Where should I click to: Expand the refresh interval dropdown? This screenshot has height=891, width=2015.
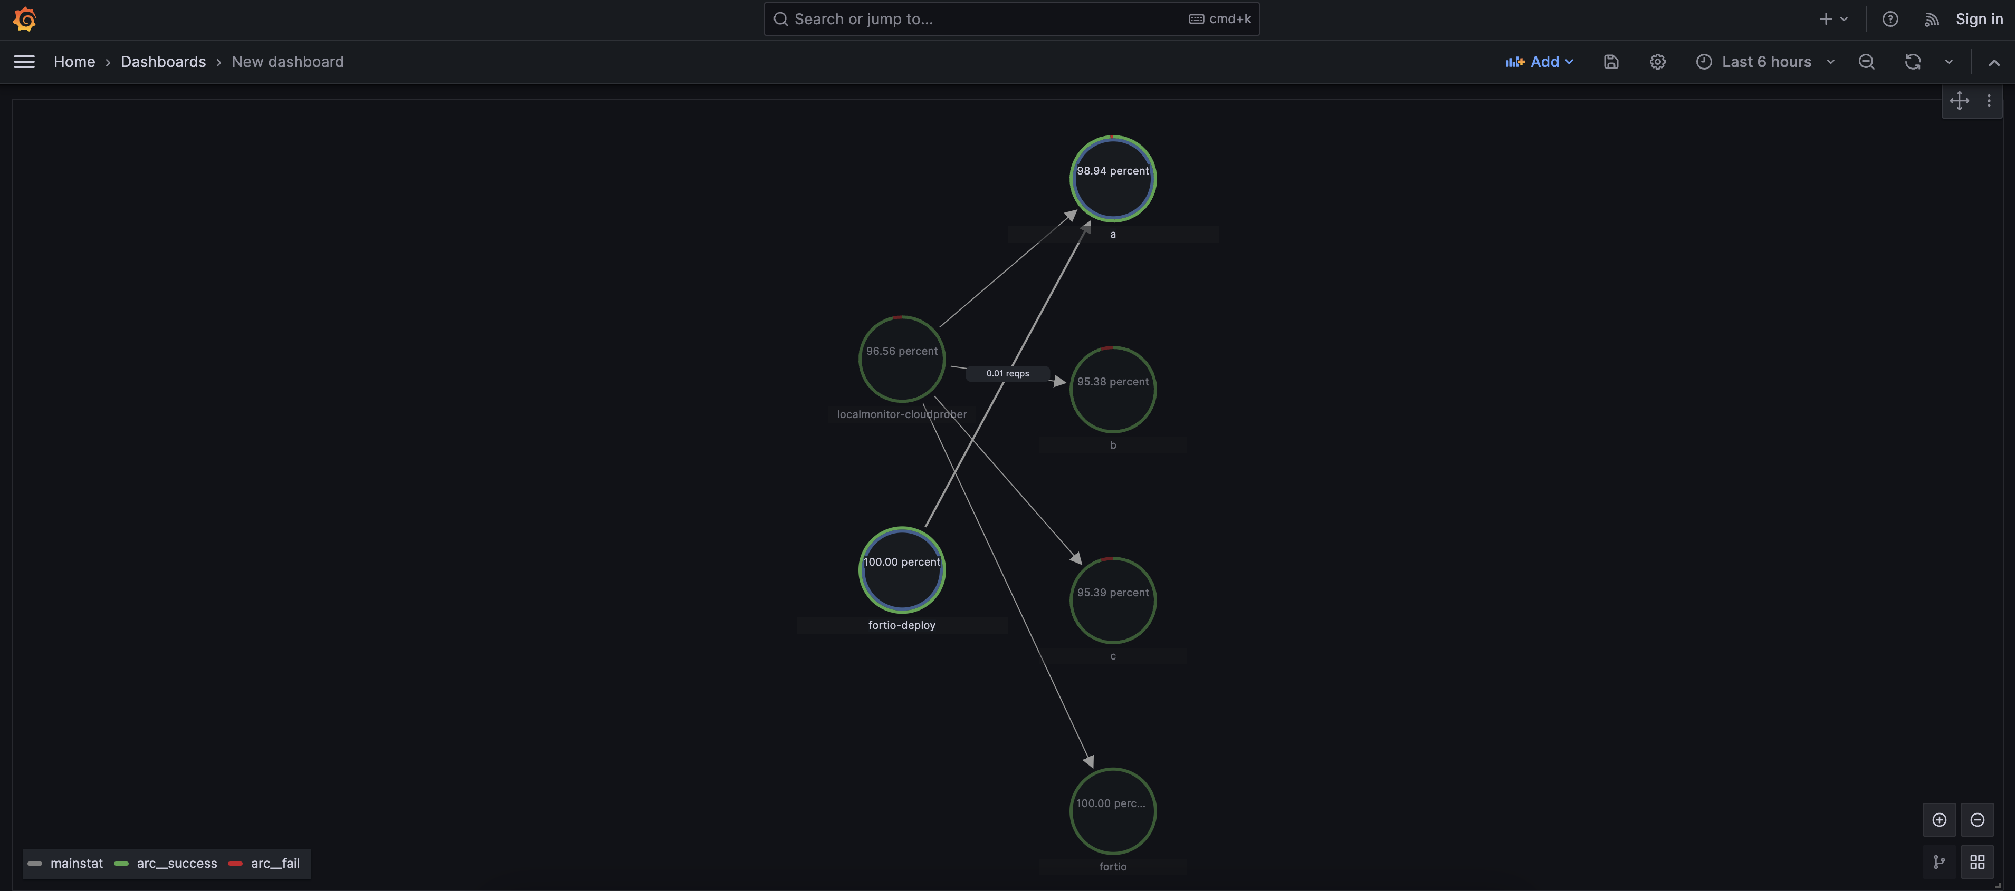1949,62
